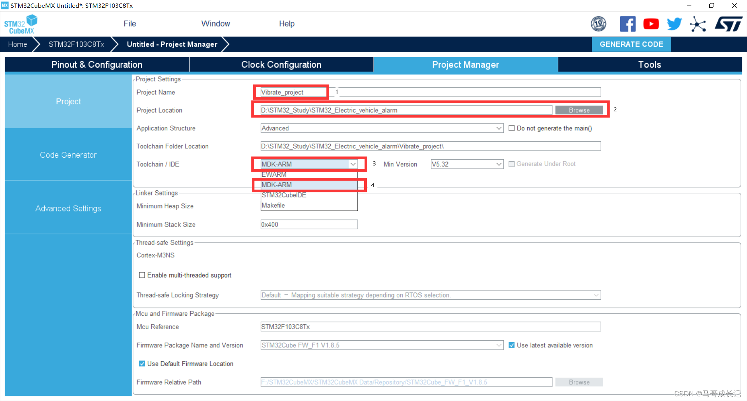
Task: Click the Toolchain Folder Location field
Action: (431, 146)
